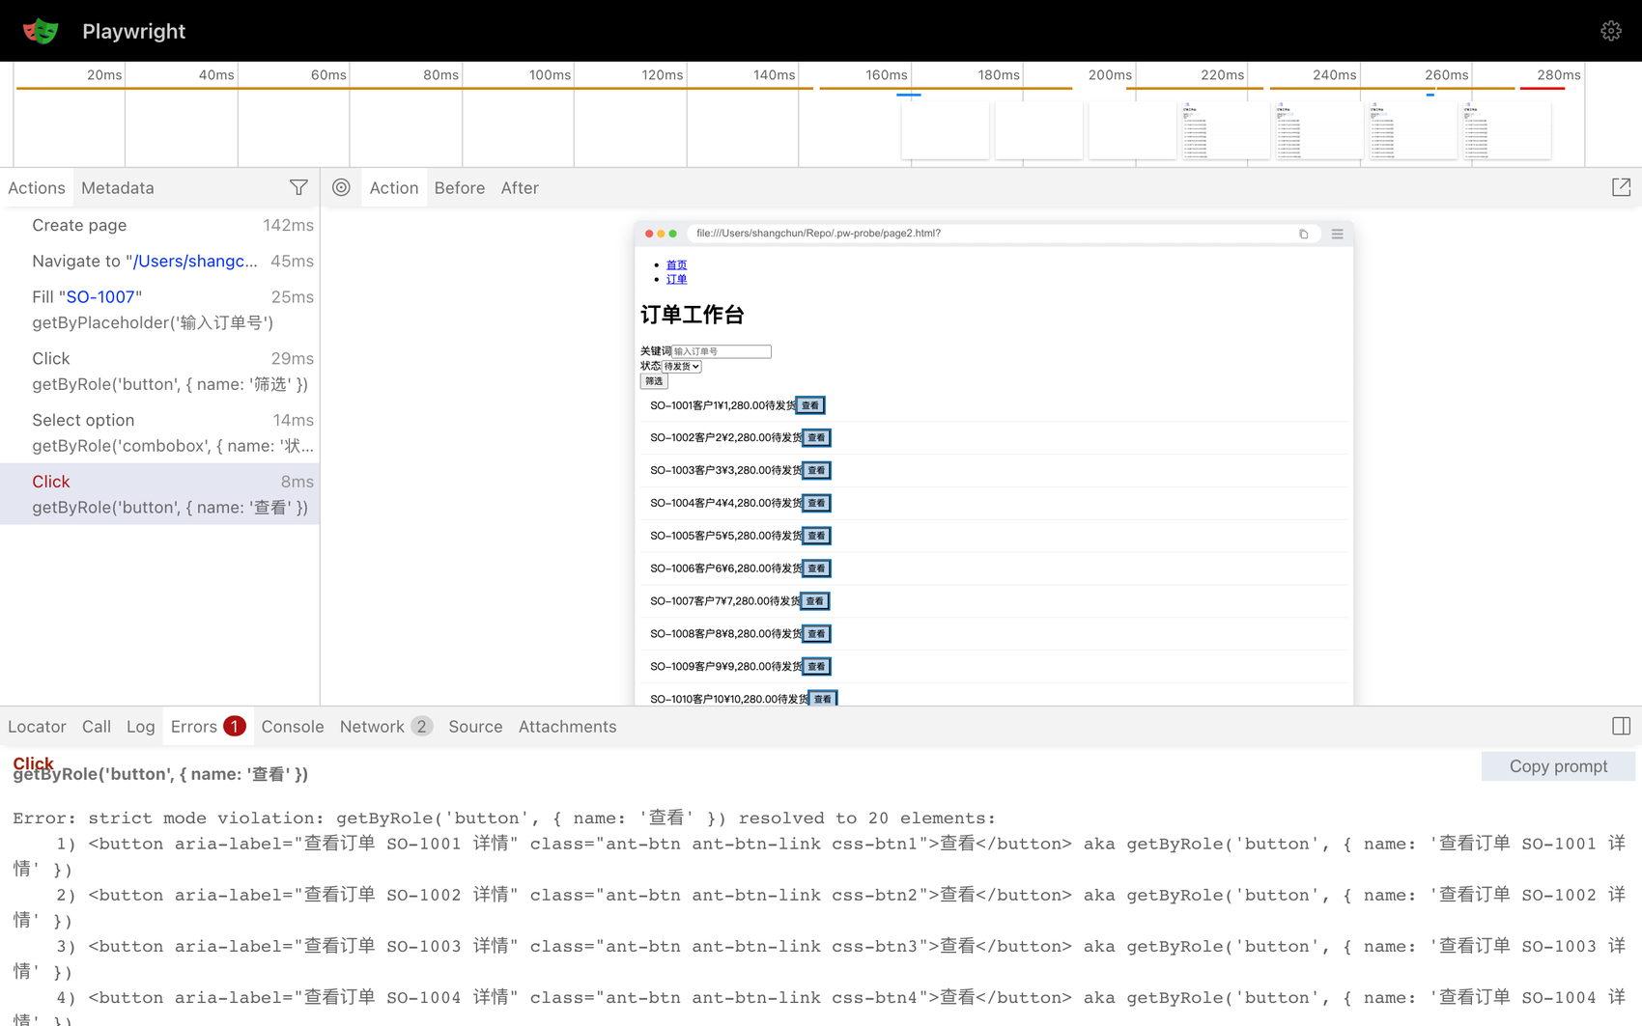The width and height of the screenshot is (1642, 1026).
Task: Select the first timeline screenshot thumbnail
Action: (945, 130)
